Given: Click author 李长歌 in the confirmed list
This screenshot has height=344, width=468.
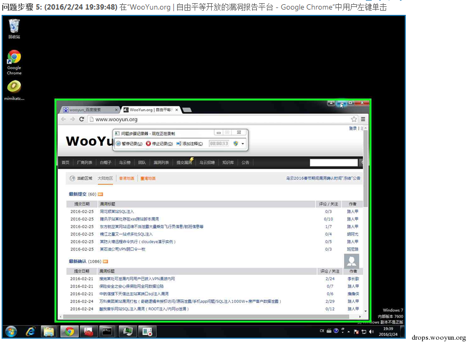Looking at the screenshot, I should (x=353, y=279).
